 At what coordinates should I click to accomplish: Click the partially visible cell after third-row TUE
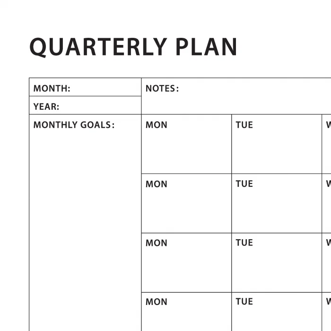[x=327, y=262]
